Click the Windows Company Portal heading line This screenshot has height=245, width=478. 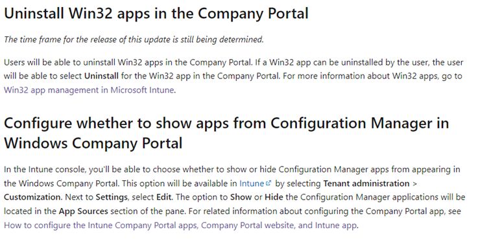click(93, 143)
